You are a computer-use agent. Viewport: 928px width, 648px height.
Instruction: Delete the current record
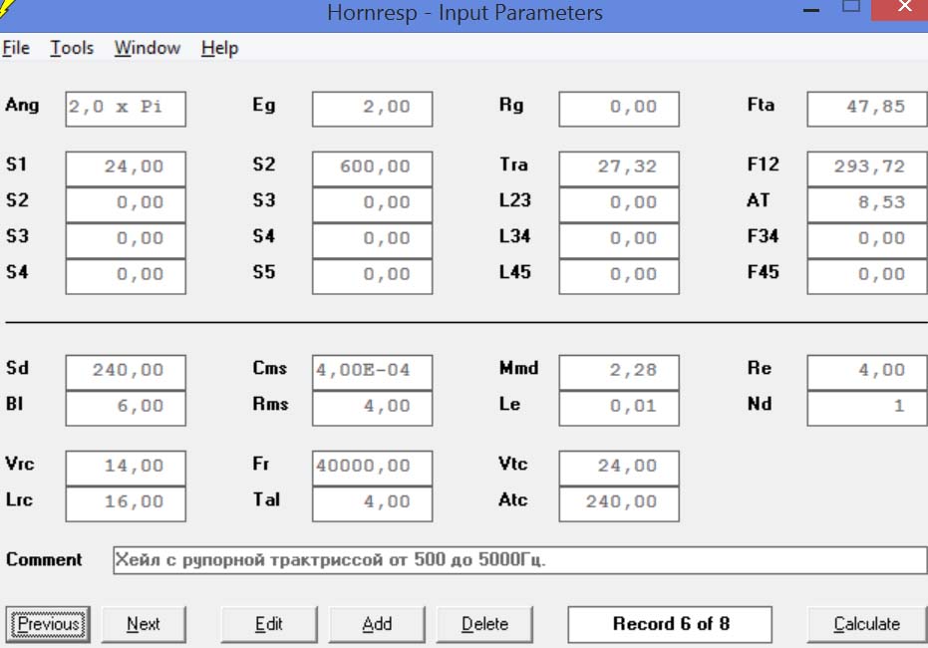pos(484,624)
